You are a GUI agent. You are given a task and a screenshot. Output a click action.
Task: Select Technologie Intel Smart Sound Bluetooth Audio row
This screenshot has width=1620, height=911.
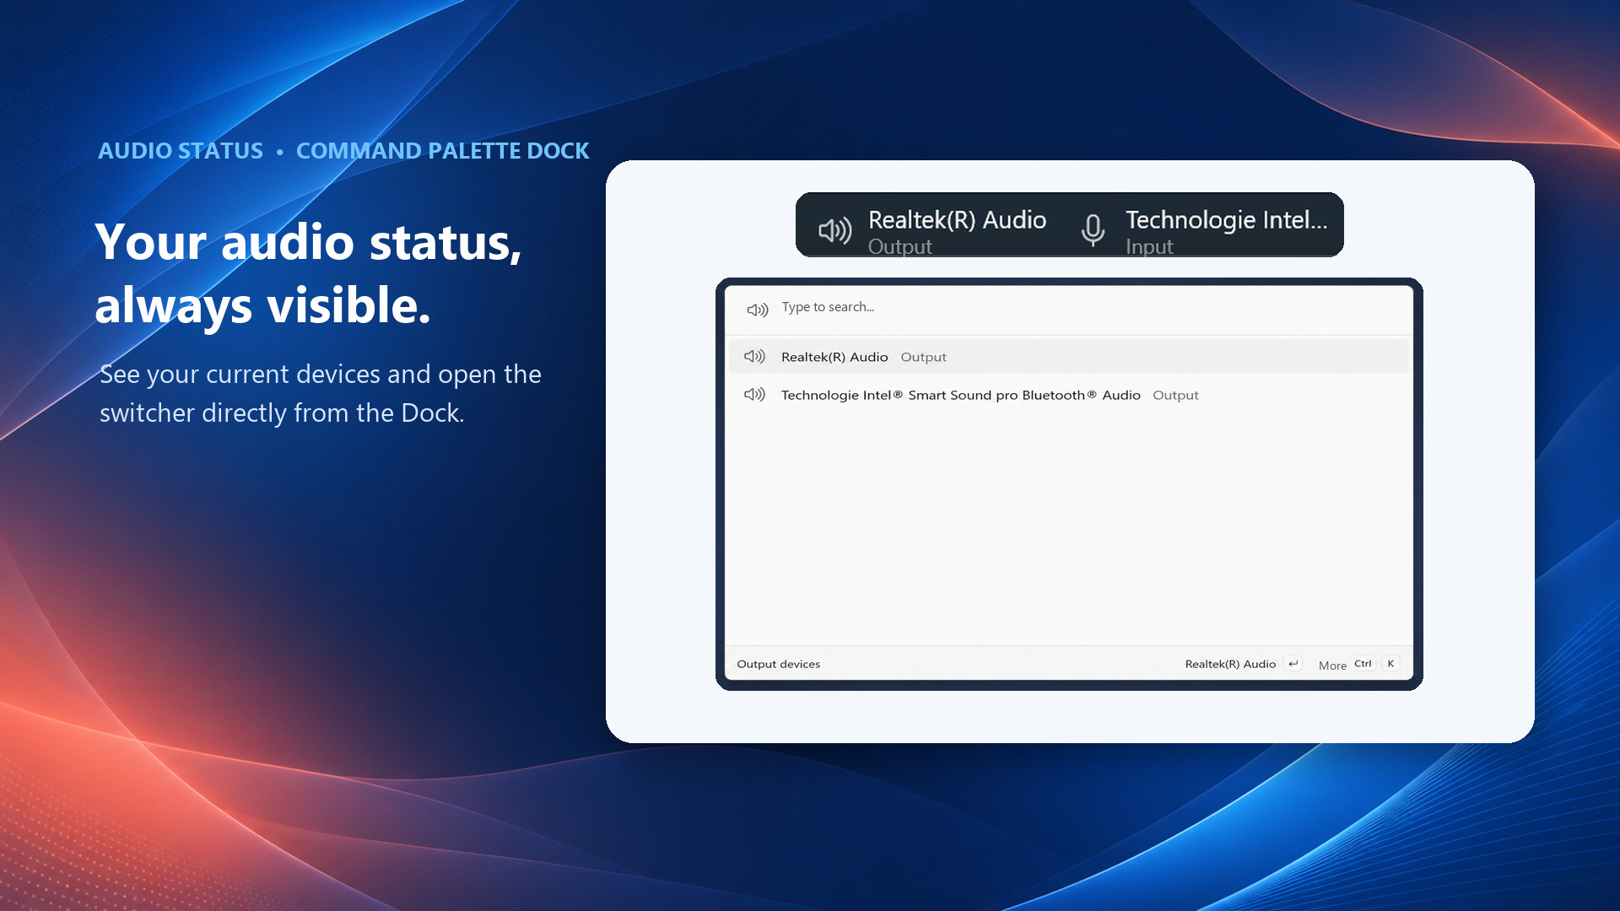(x=1068, y=395)
